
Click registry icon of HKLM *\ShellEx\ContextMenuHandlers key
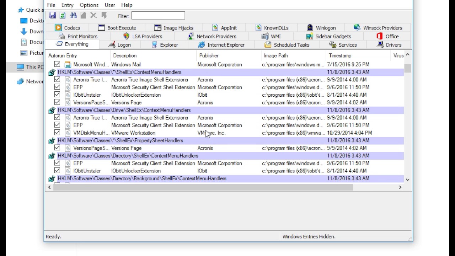52,72
